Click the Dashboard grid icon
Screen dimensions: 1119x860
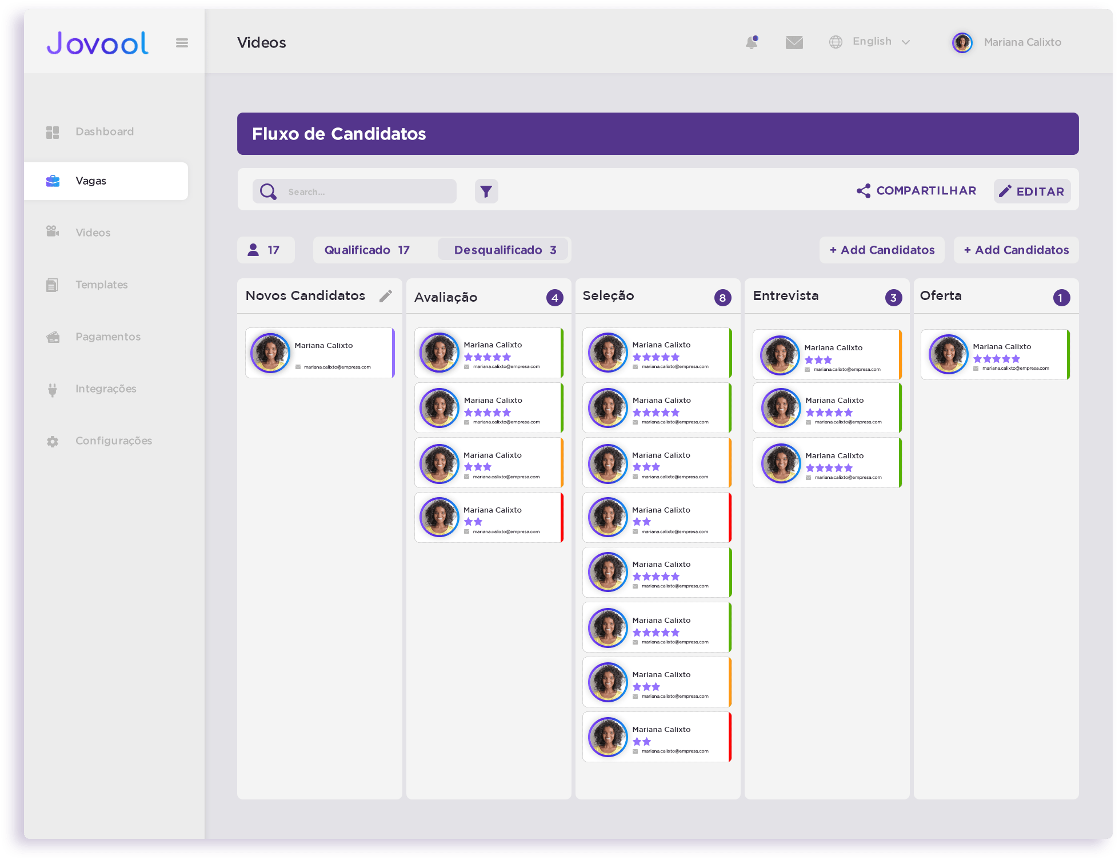click(53, 132)
